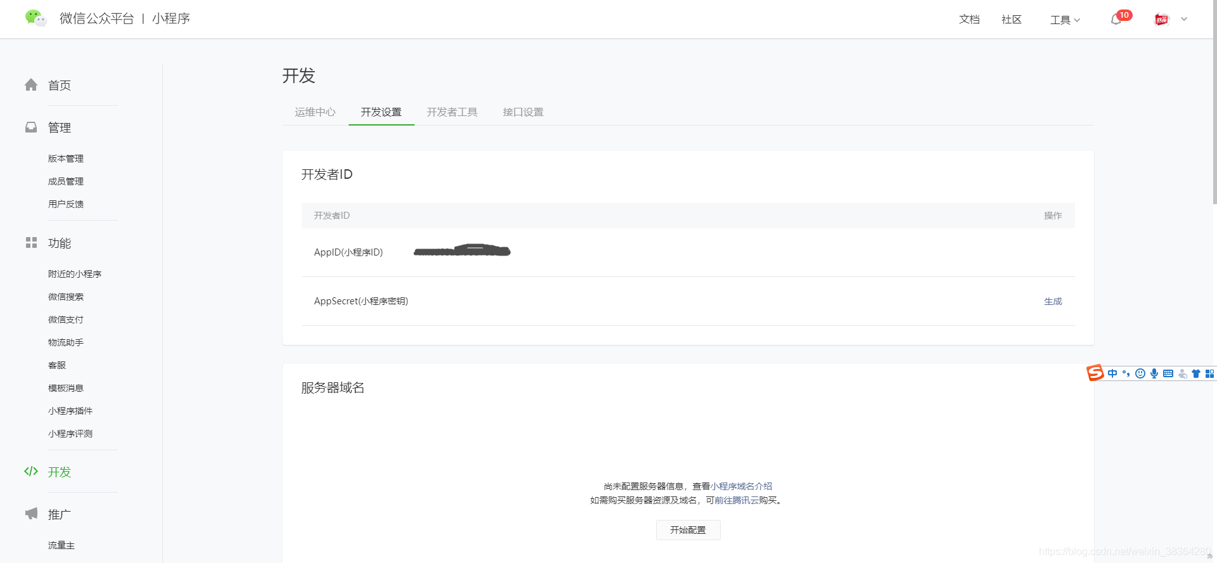Viewport: 1217px width, 563px height.
Task: Open 模板消息 in the sidebar
Action: click(66, 388)
